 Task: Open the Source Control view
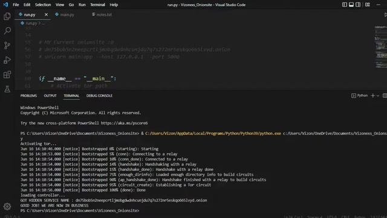[7, 45]
